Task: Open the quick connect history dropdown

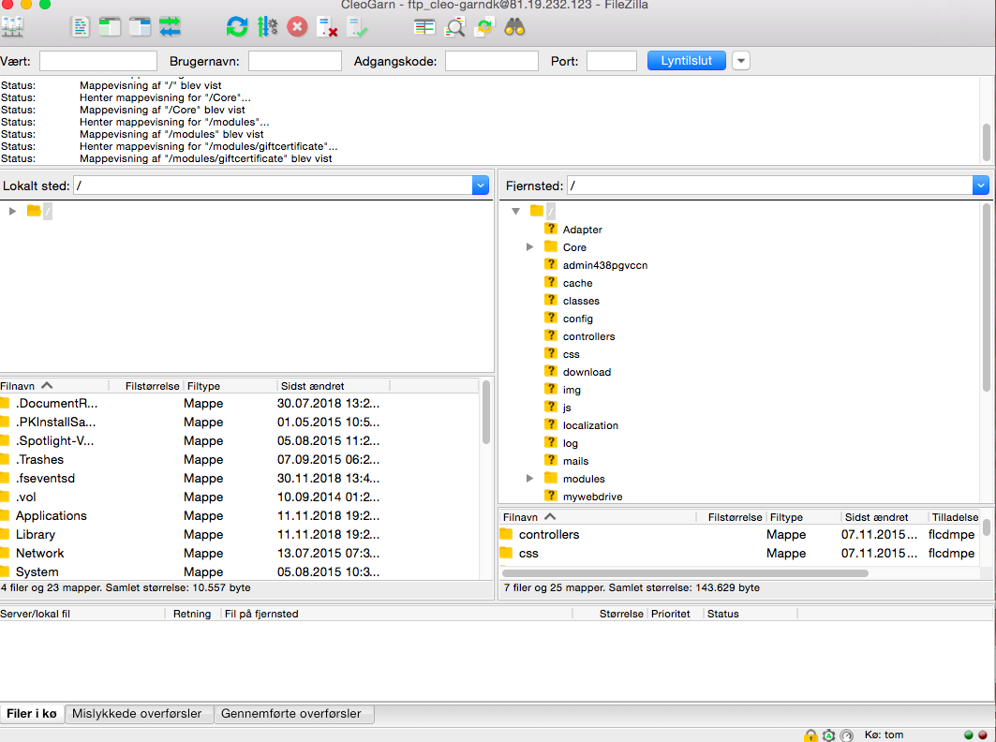Action: click(741, 61)
